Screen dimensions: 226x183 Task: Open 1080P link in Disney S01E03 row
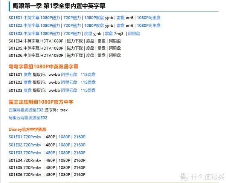pos(64,152)
